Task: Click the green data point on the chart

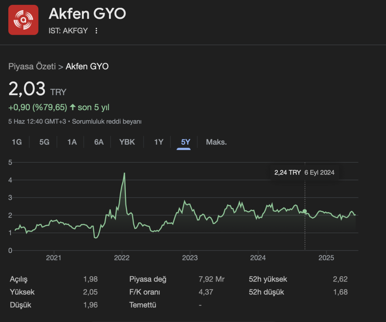Action: pyautogui.click(x=305, y=211)
